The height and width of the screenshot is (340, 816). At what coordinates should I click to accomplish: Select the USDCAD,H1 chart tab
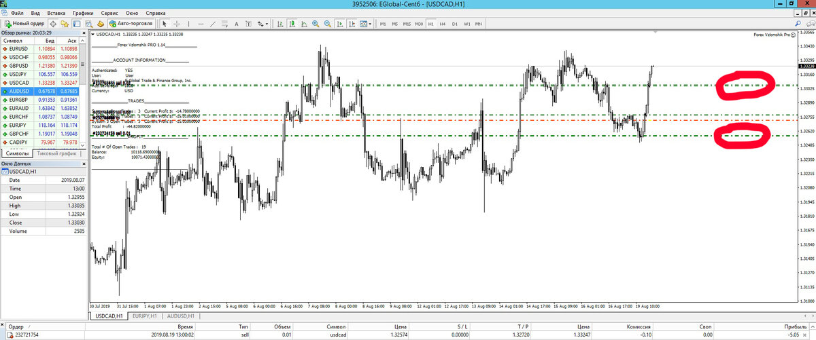[x=109, y=316]
